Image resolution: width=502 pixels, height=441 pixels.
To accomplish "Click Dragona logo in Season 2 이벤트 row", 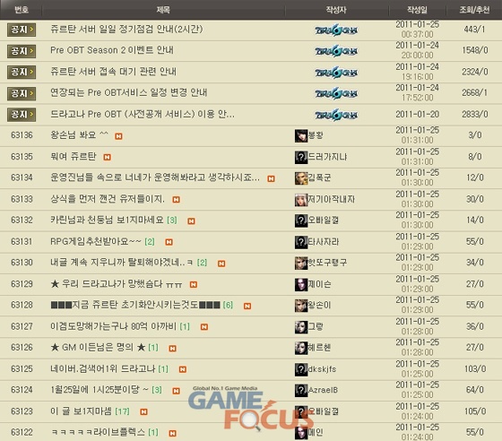I will coord(336,51).
